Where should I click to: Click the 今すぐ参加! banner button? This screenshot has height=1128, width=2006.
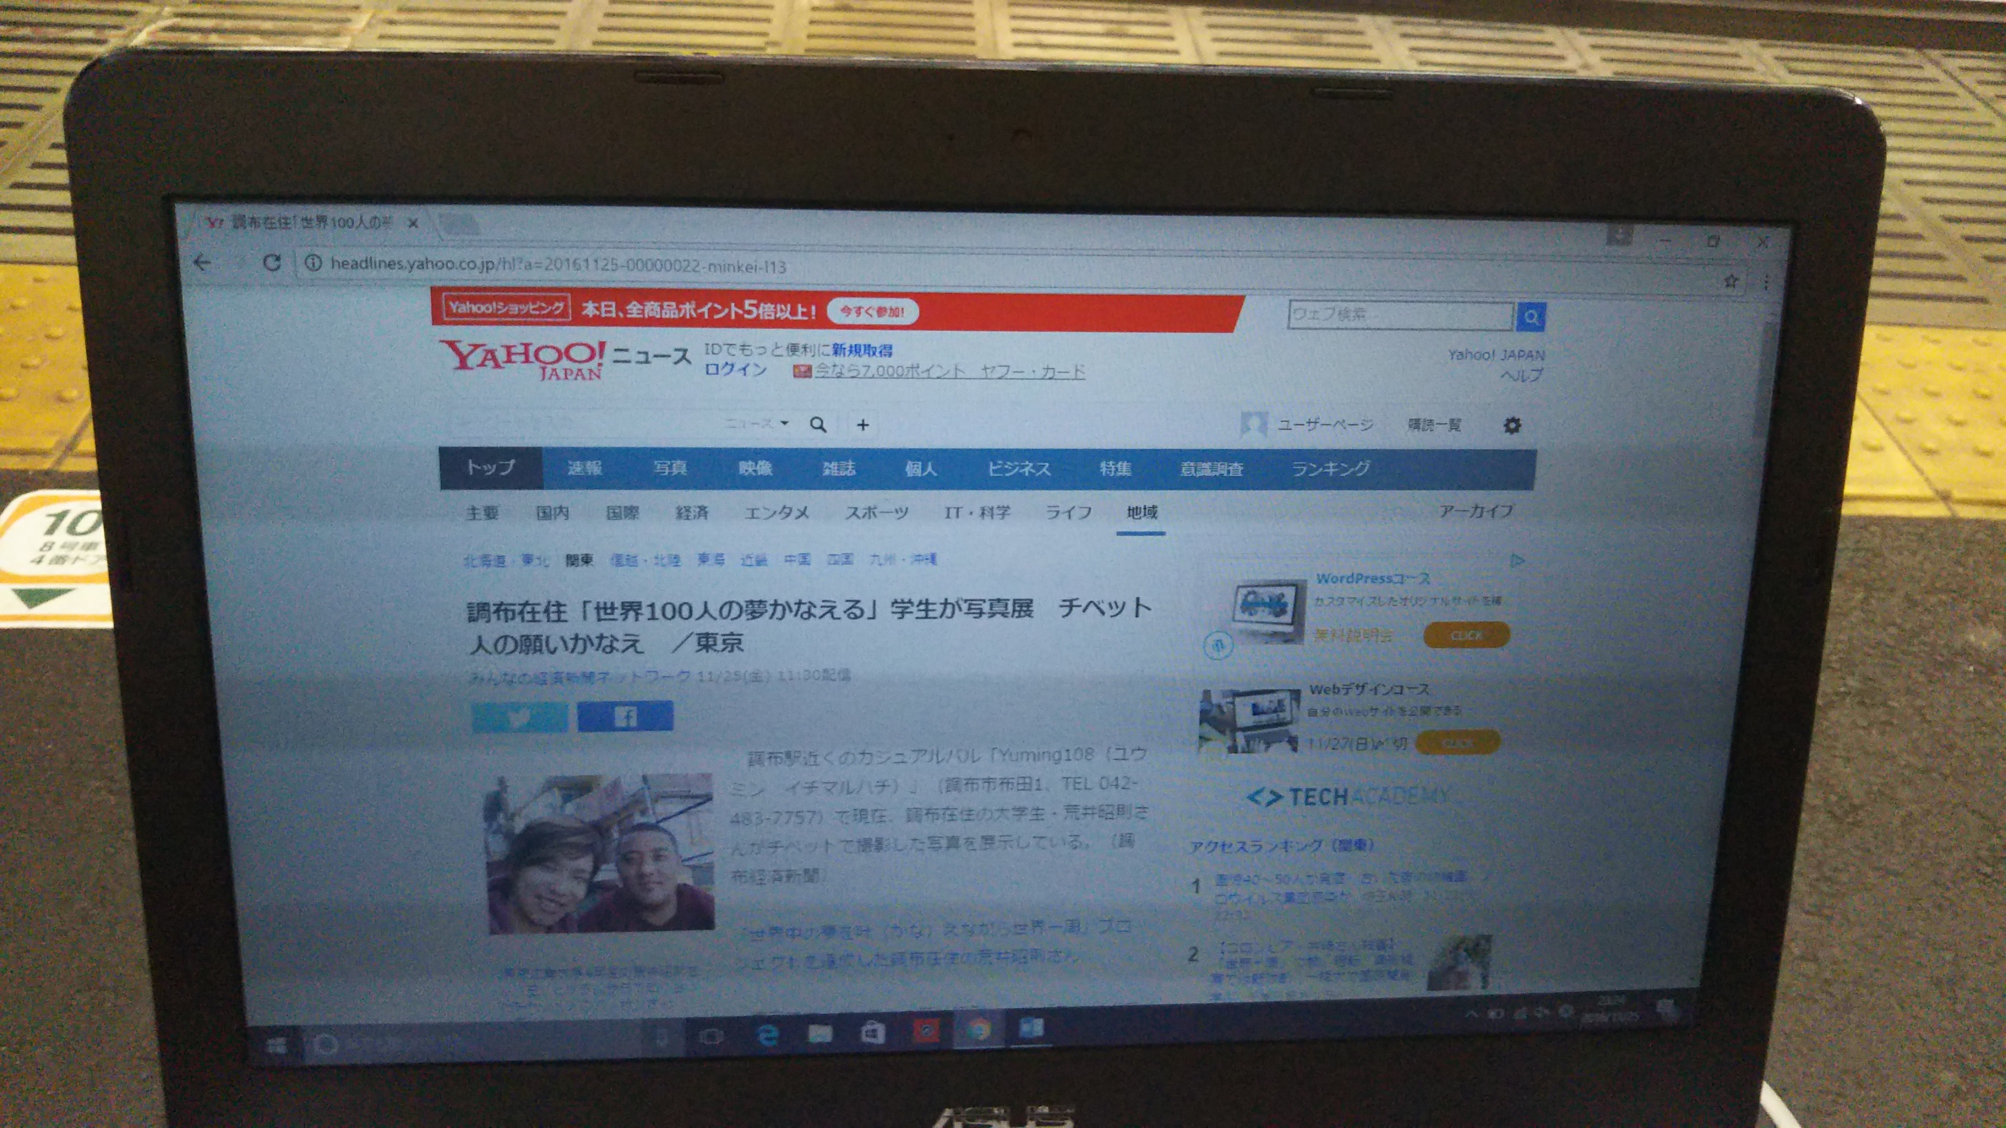click(x=872, y=311)
